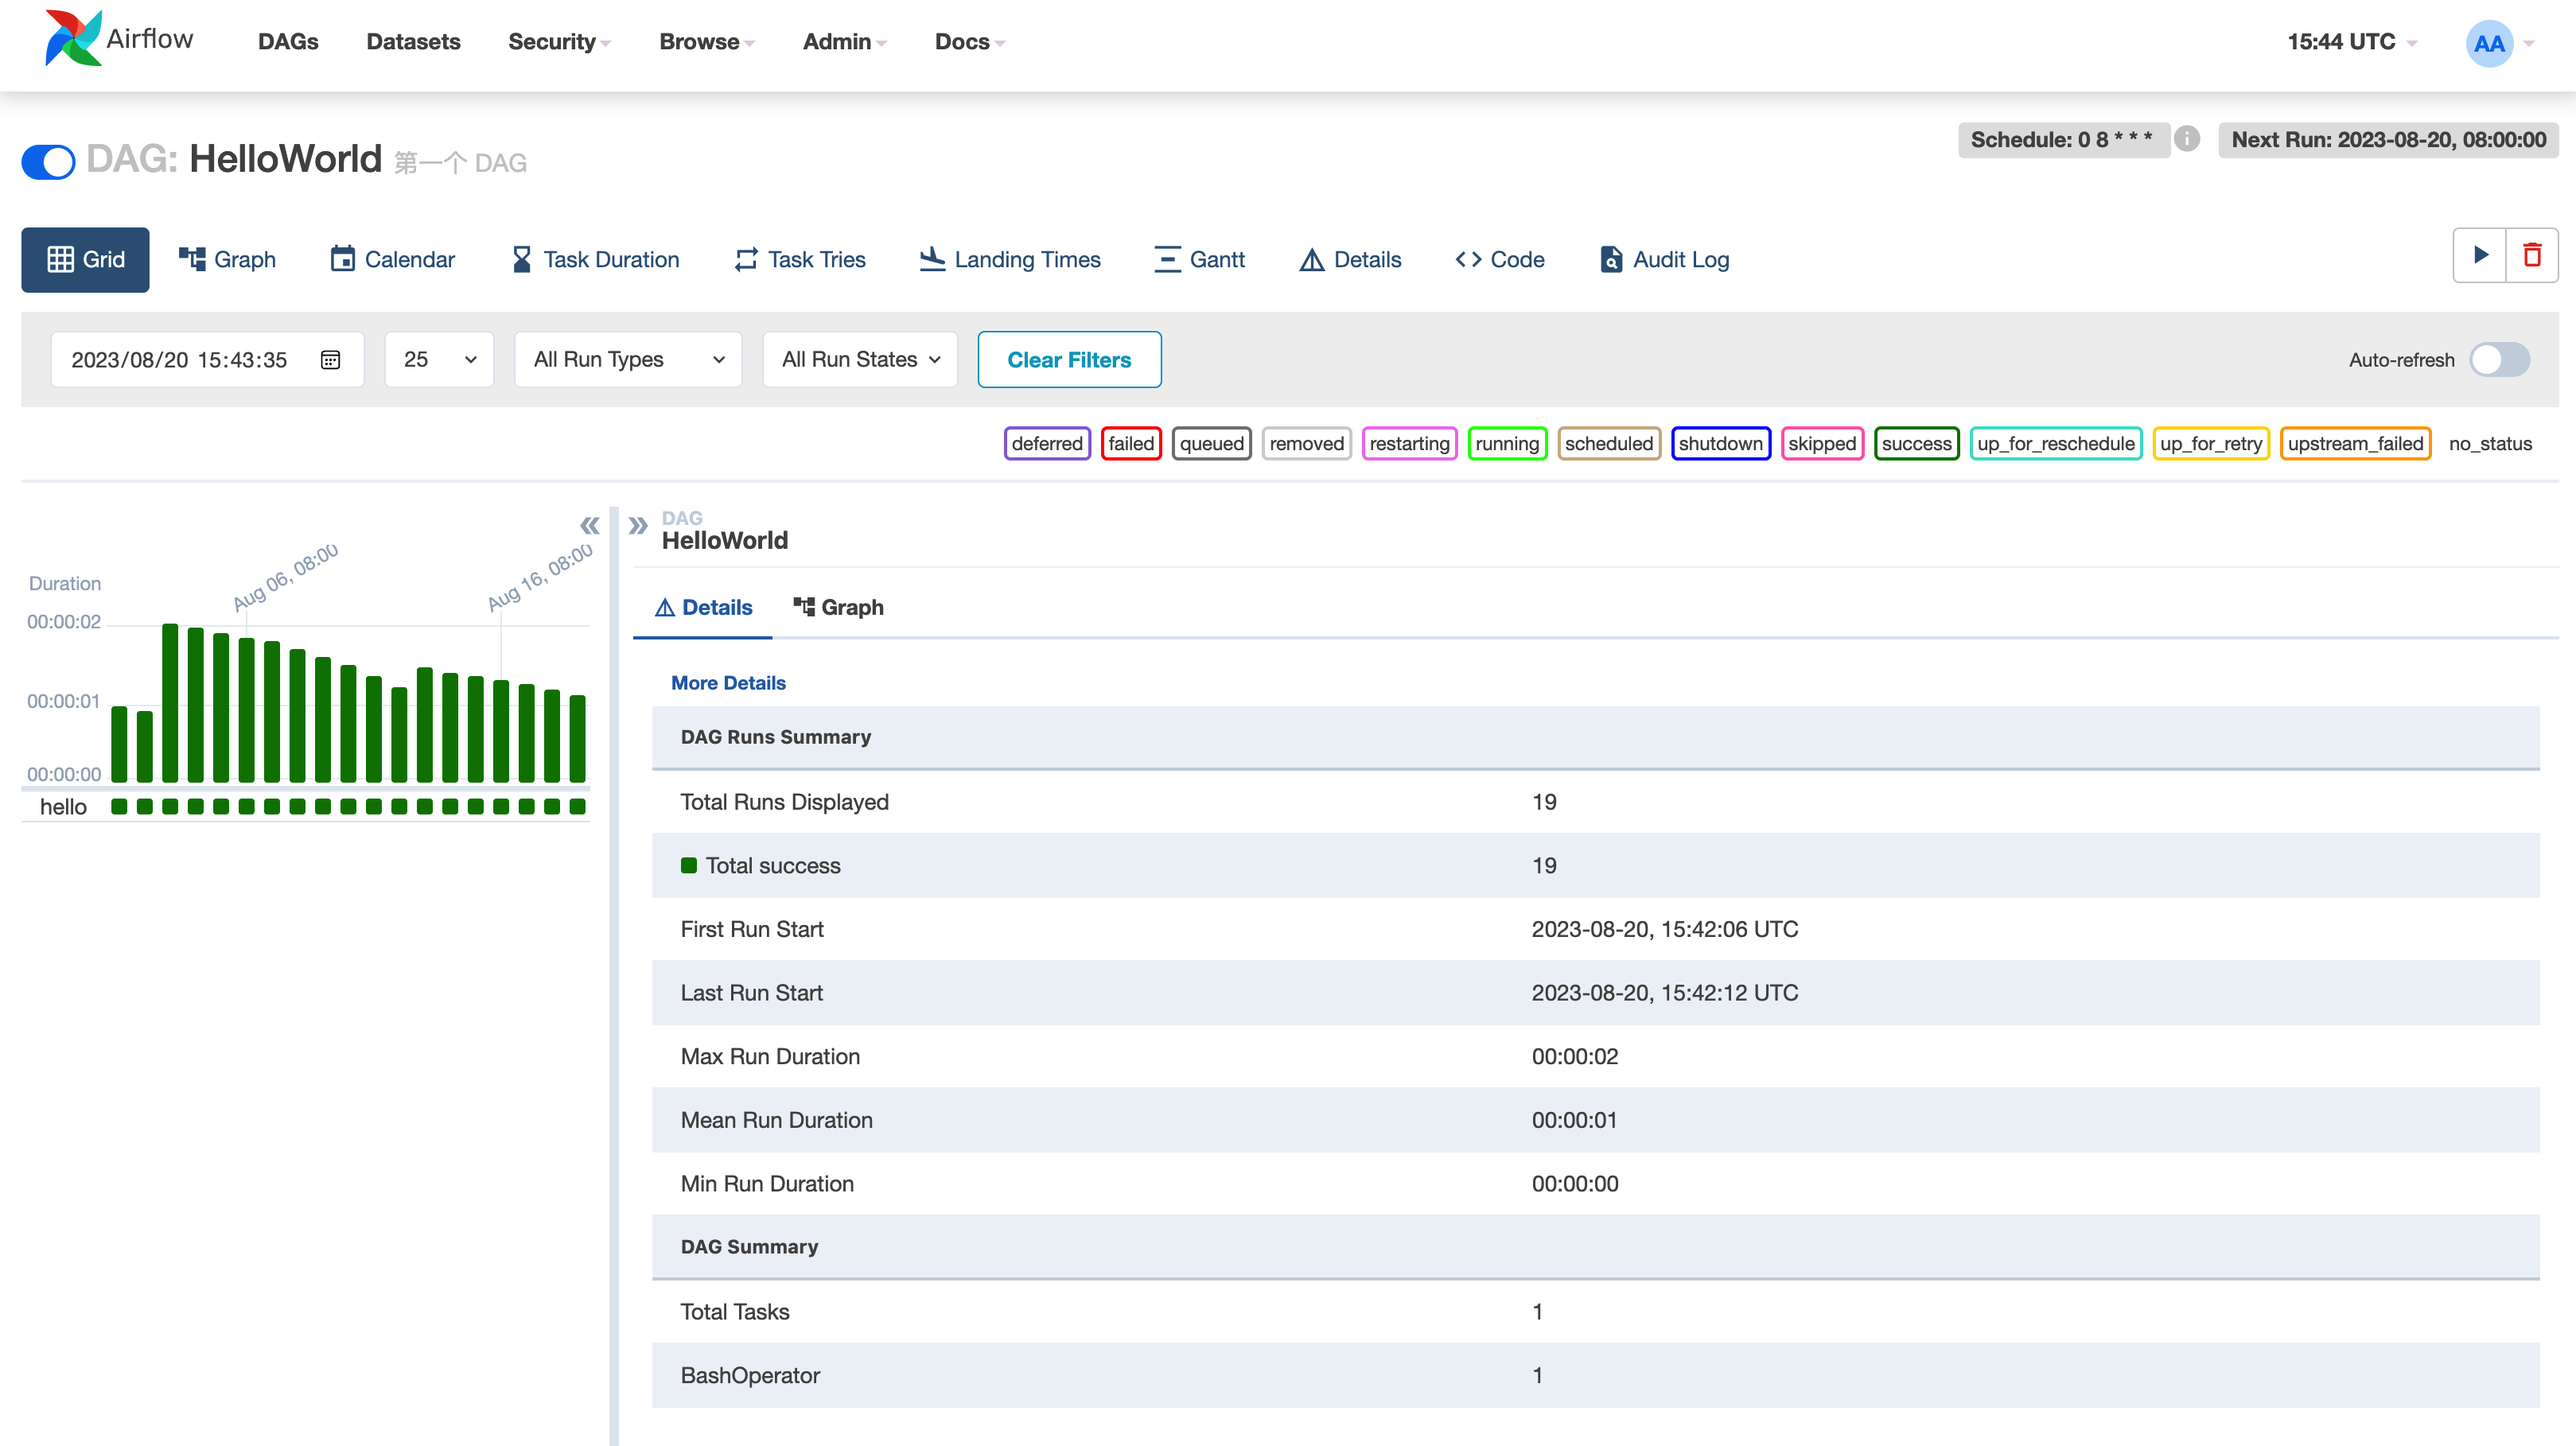Click the schedule info icon

click(x=2186, y=139)
